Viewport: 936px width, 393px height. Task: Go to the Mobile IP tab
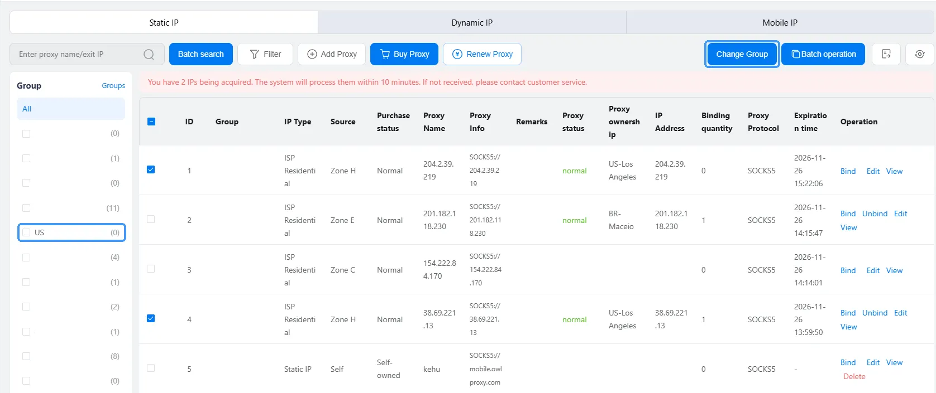780,23
